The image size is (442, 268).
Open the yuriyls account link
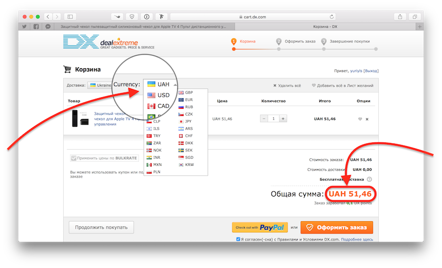[x=356, y=71]
